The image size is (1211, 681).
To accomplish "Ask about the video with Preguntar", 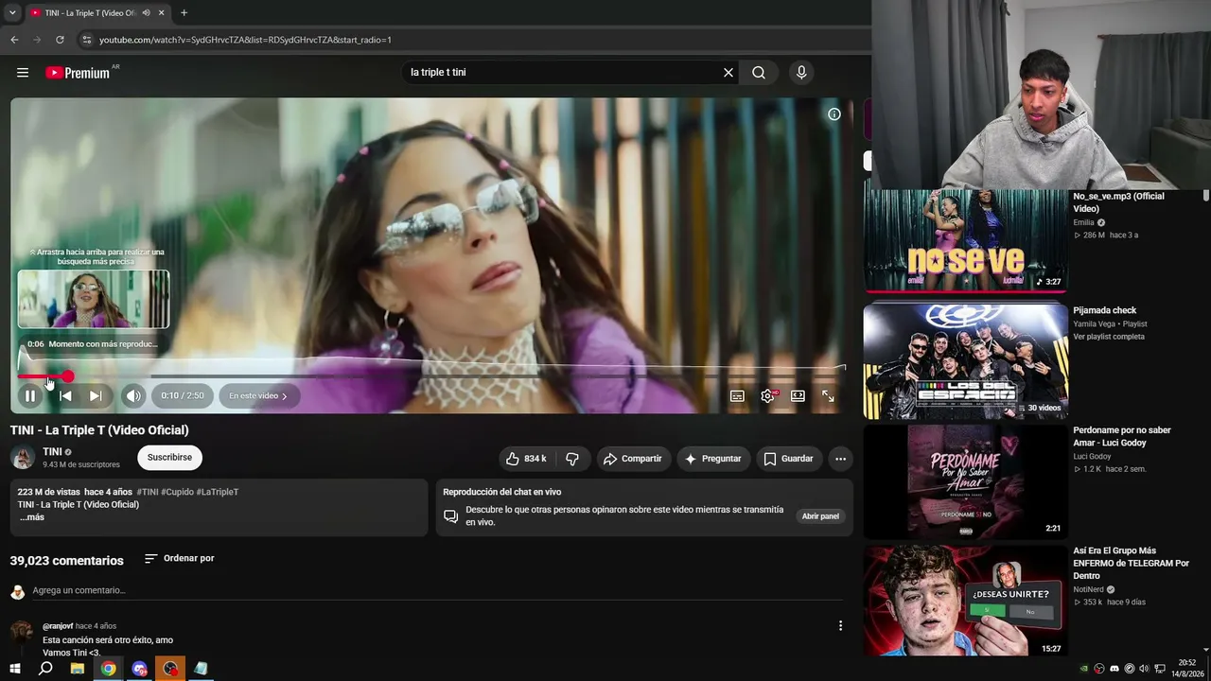I will point(712,459).
